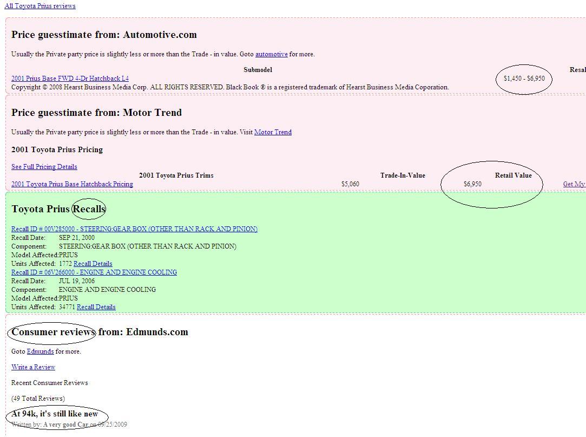
Task: Open the All Toyota Prius reviews link
Action: tap(40, 6)
